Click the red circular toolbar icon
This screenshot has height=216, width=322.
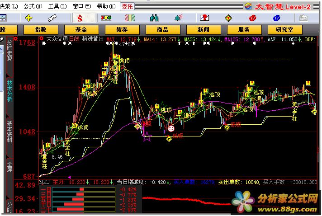[x=252, y=18]
